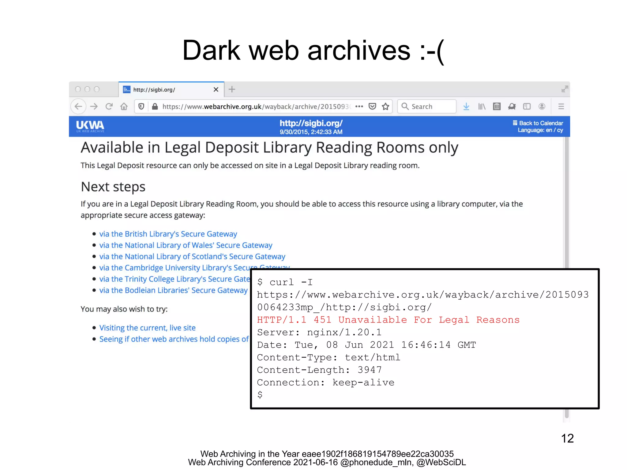Image resolution: width=627 pixels, height=470 pixels.
Task: Click the 'Server: nginx/1.20.1' line
Action: click(319, 332)
